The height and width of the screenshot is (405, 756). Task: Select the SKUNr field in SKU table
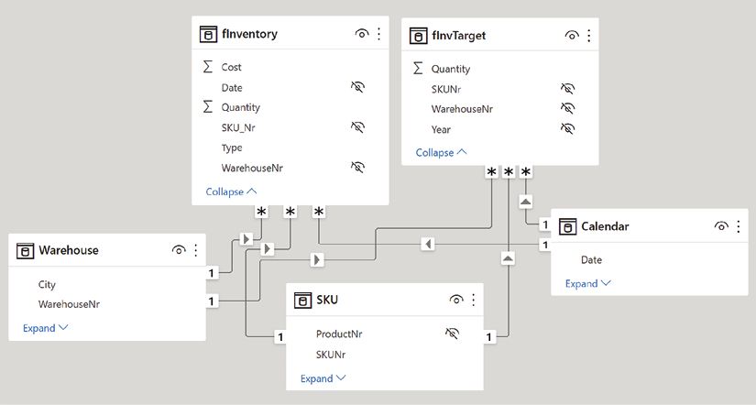point(331,355)
